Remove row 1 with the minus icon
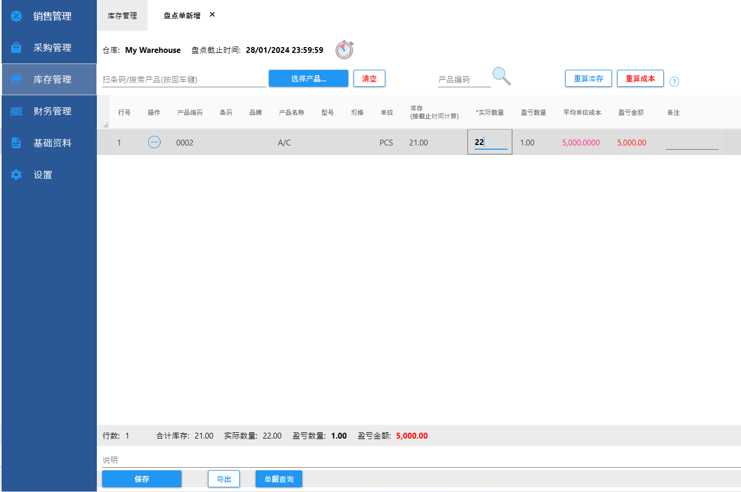Screen dimensions: 741x492 coord(154,142)
